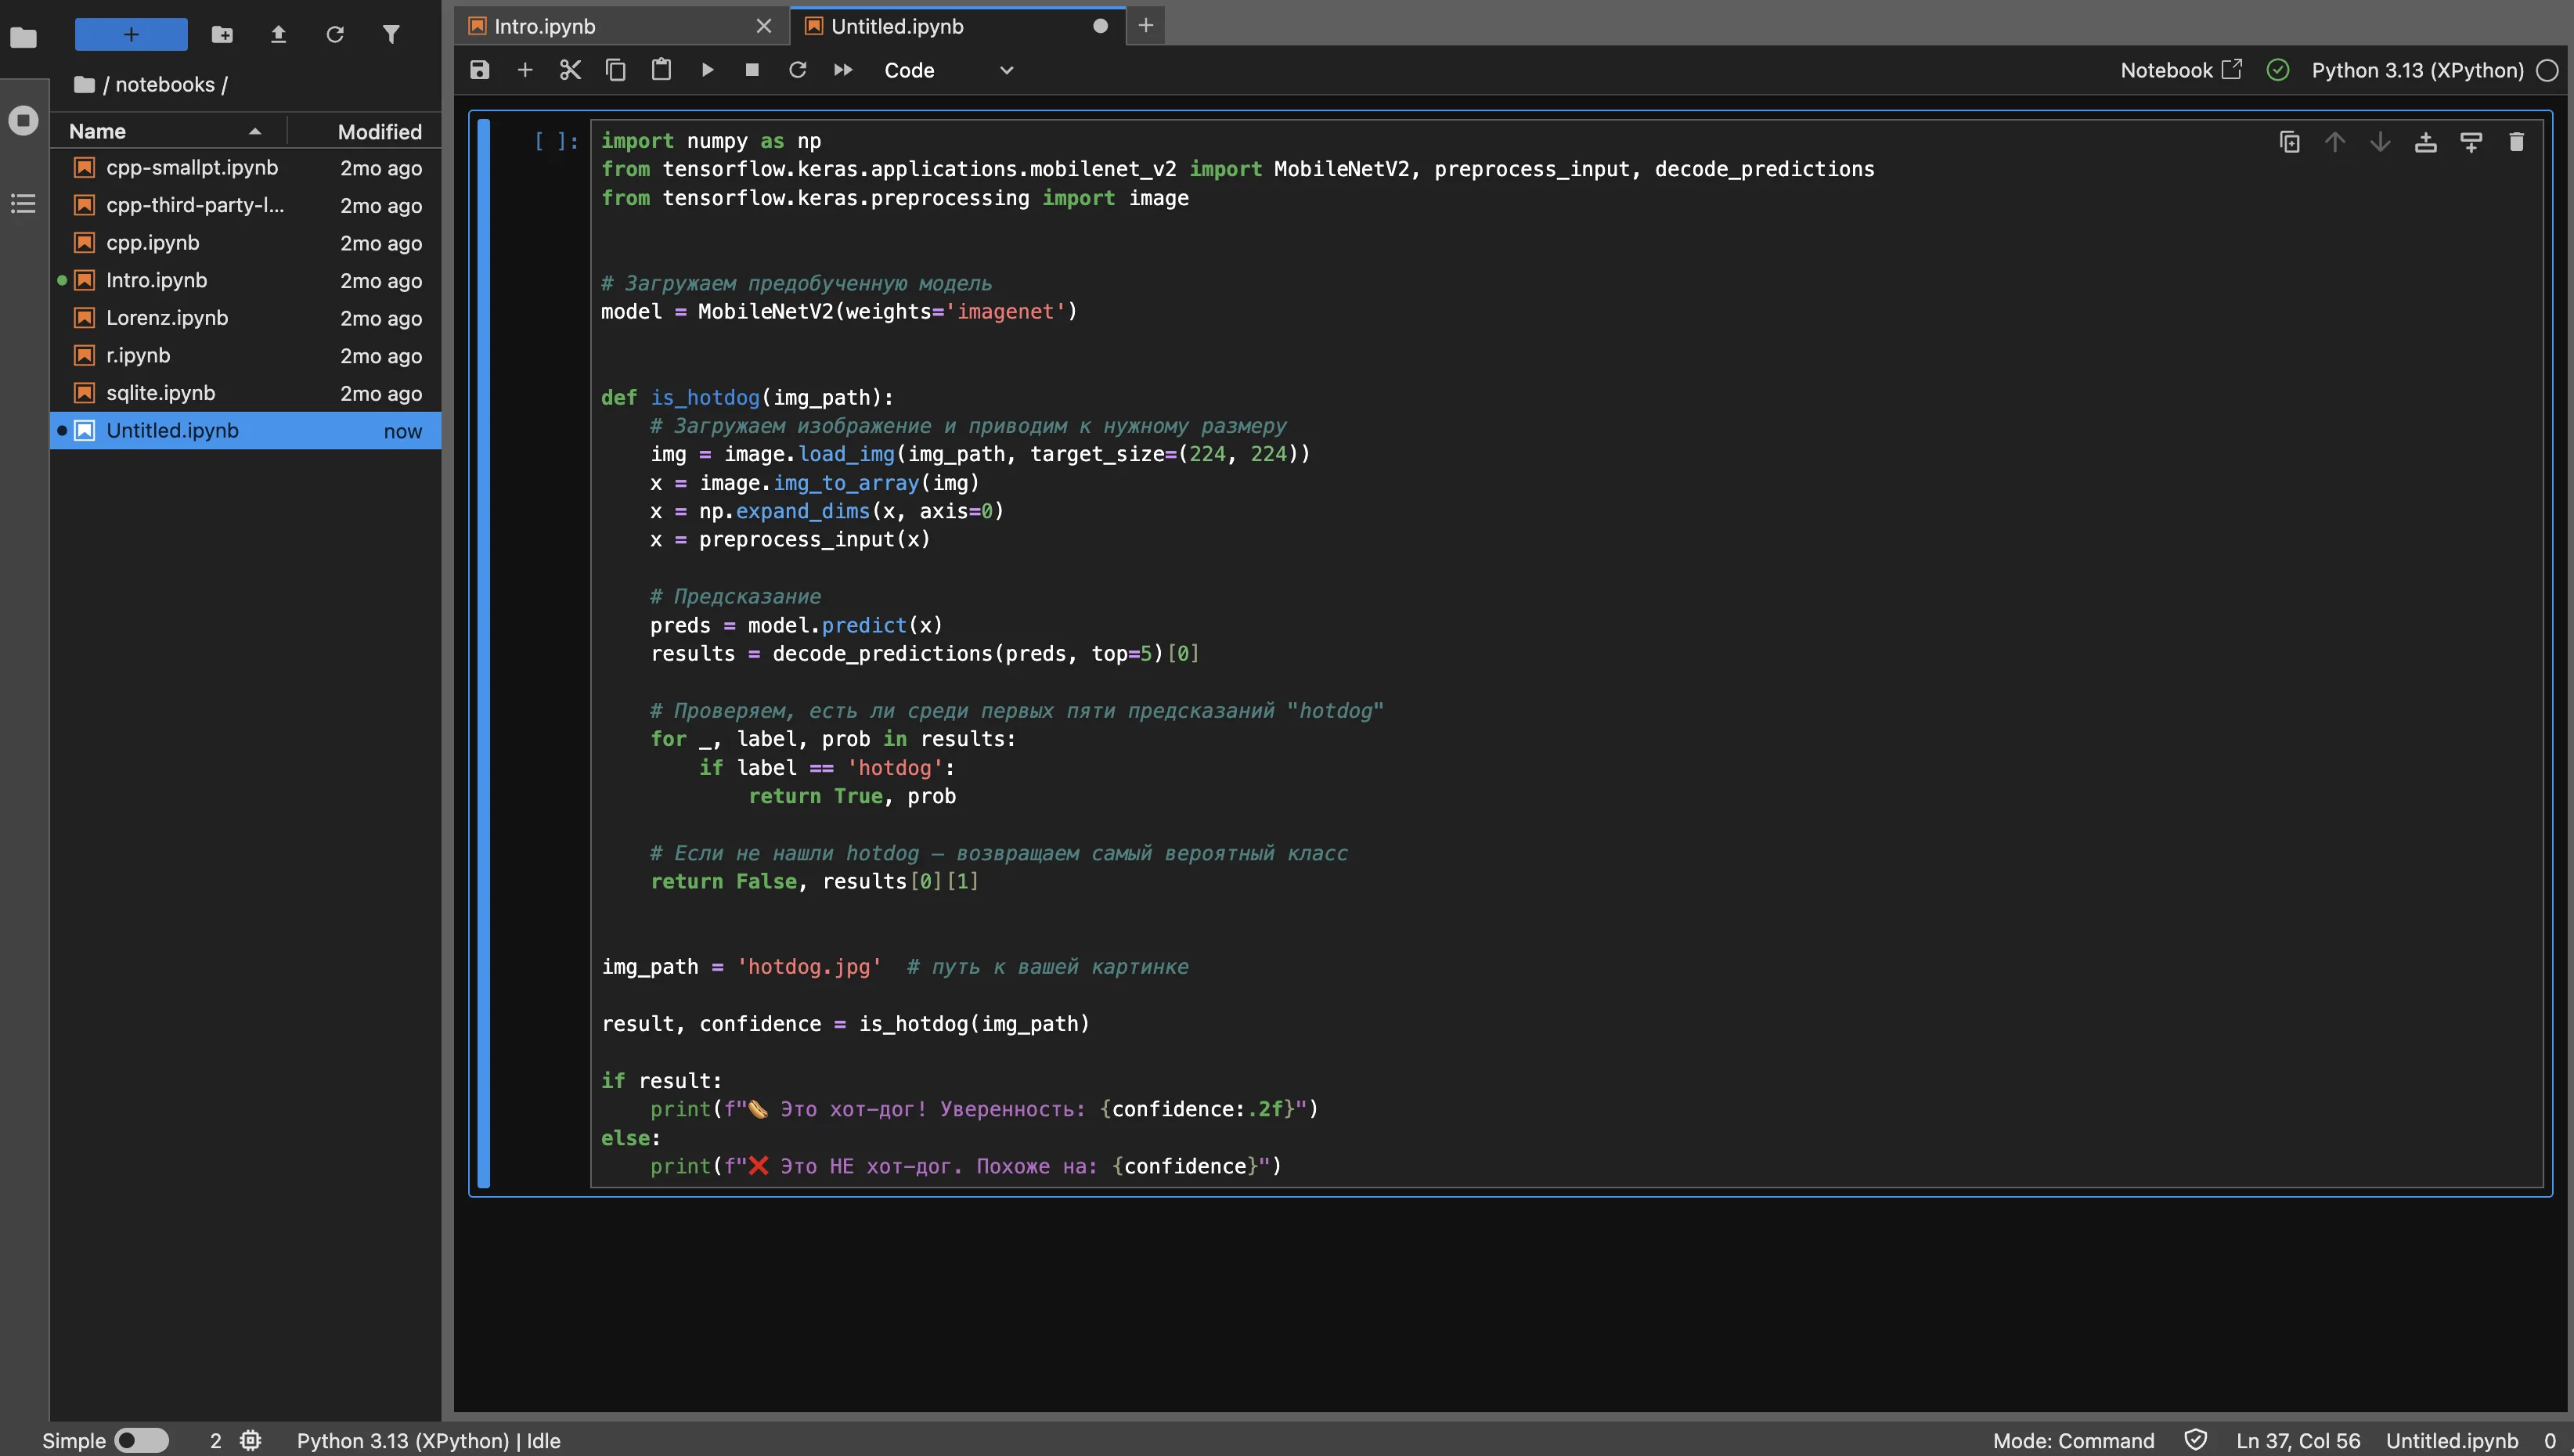Screen dimensions: 2574x1456
Task: Duplicate this cell via cell toolbar icon
Action: 2289,142
